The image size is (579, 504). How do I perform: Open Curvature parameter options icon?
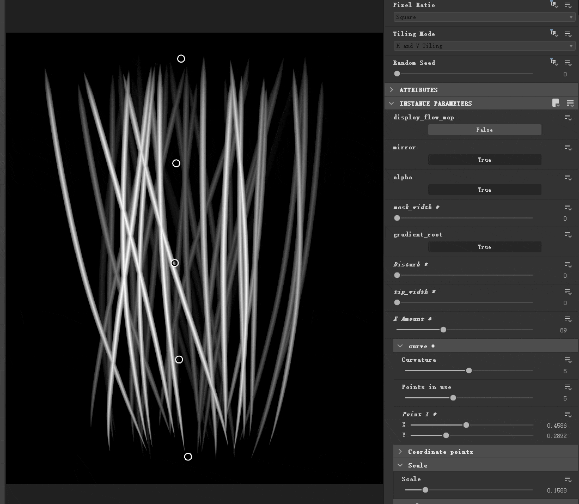click(x=568, y=360)
